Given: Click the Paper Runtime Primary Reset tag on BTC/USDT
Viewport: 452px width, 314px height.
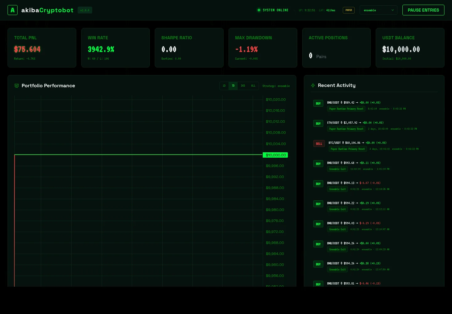Looking at the screenshot, I should point(348,149).
